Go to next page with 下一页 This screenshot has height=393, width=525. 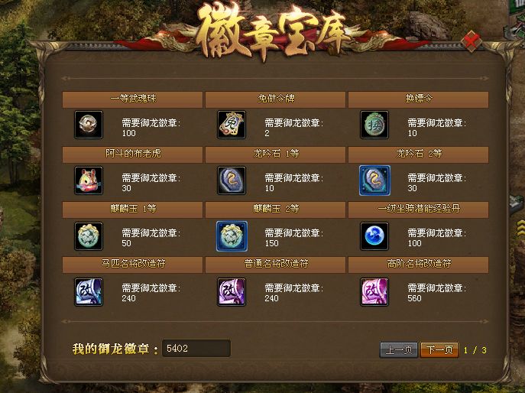click(439, 349)
